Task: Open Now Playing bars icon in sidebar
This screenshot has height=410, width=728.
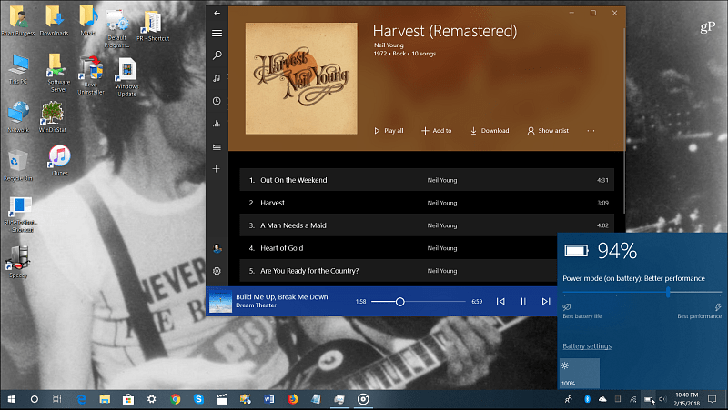Action: 217,124
